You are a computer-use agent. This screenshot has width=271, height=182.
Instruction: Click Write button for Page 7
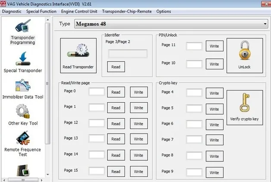coord(215,140)
